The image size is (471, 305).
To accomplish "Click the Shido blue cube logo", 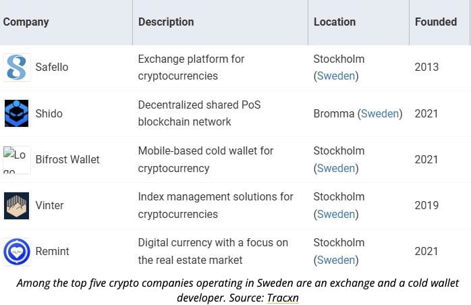I will coord(16,113).
